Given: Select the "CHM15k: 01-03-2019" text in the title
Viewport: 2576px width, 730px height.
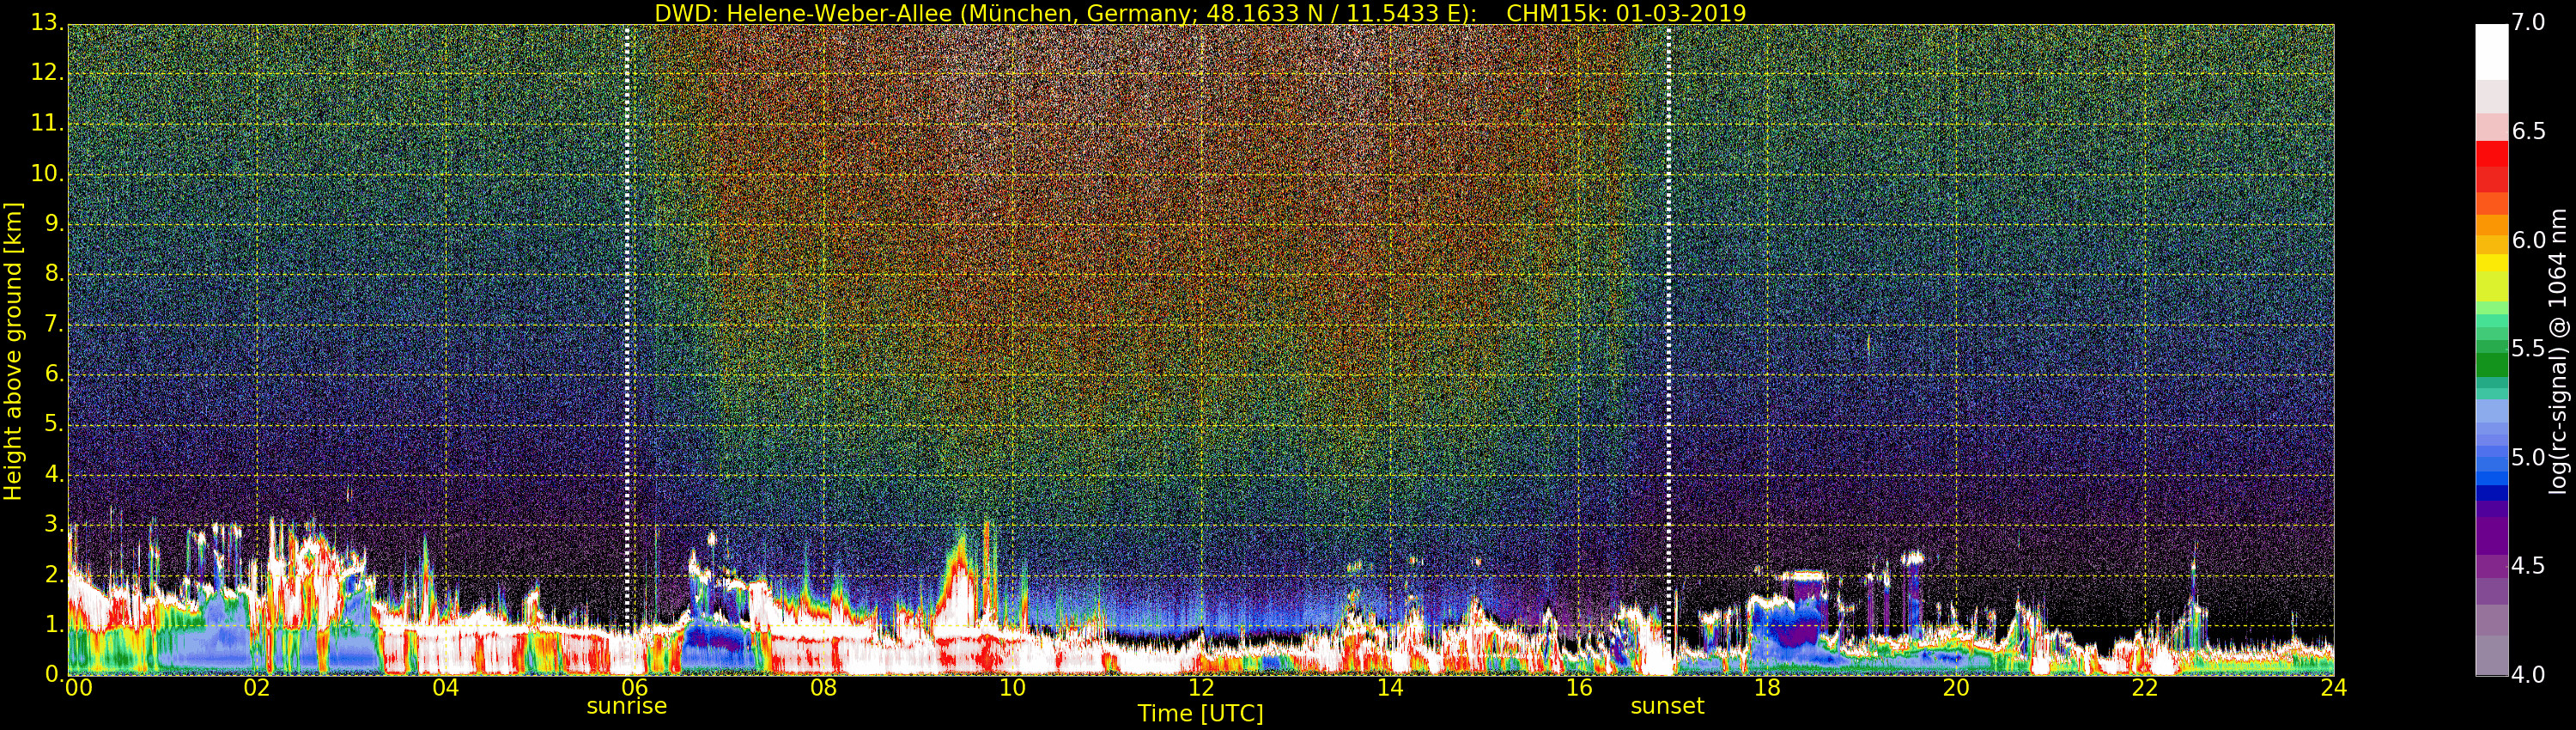Looking at the screenshot, I should [x=1626, y=13].
